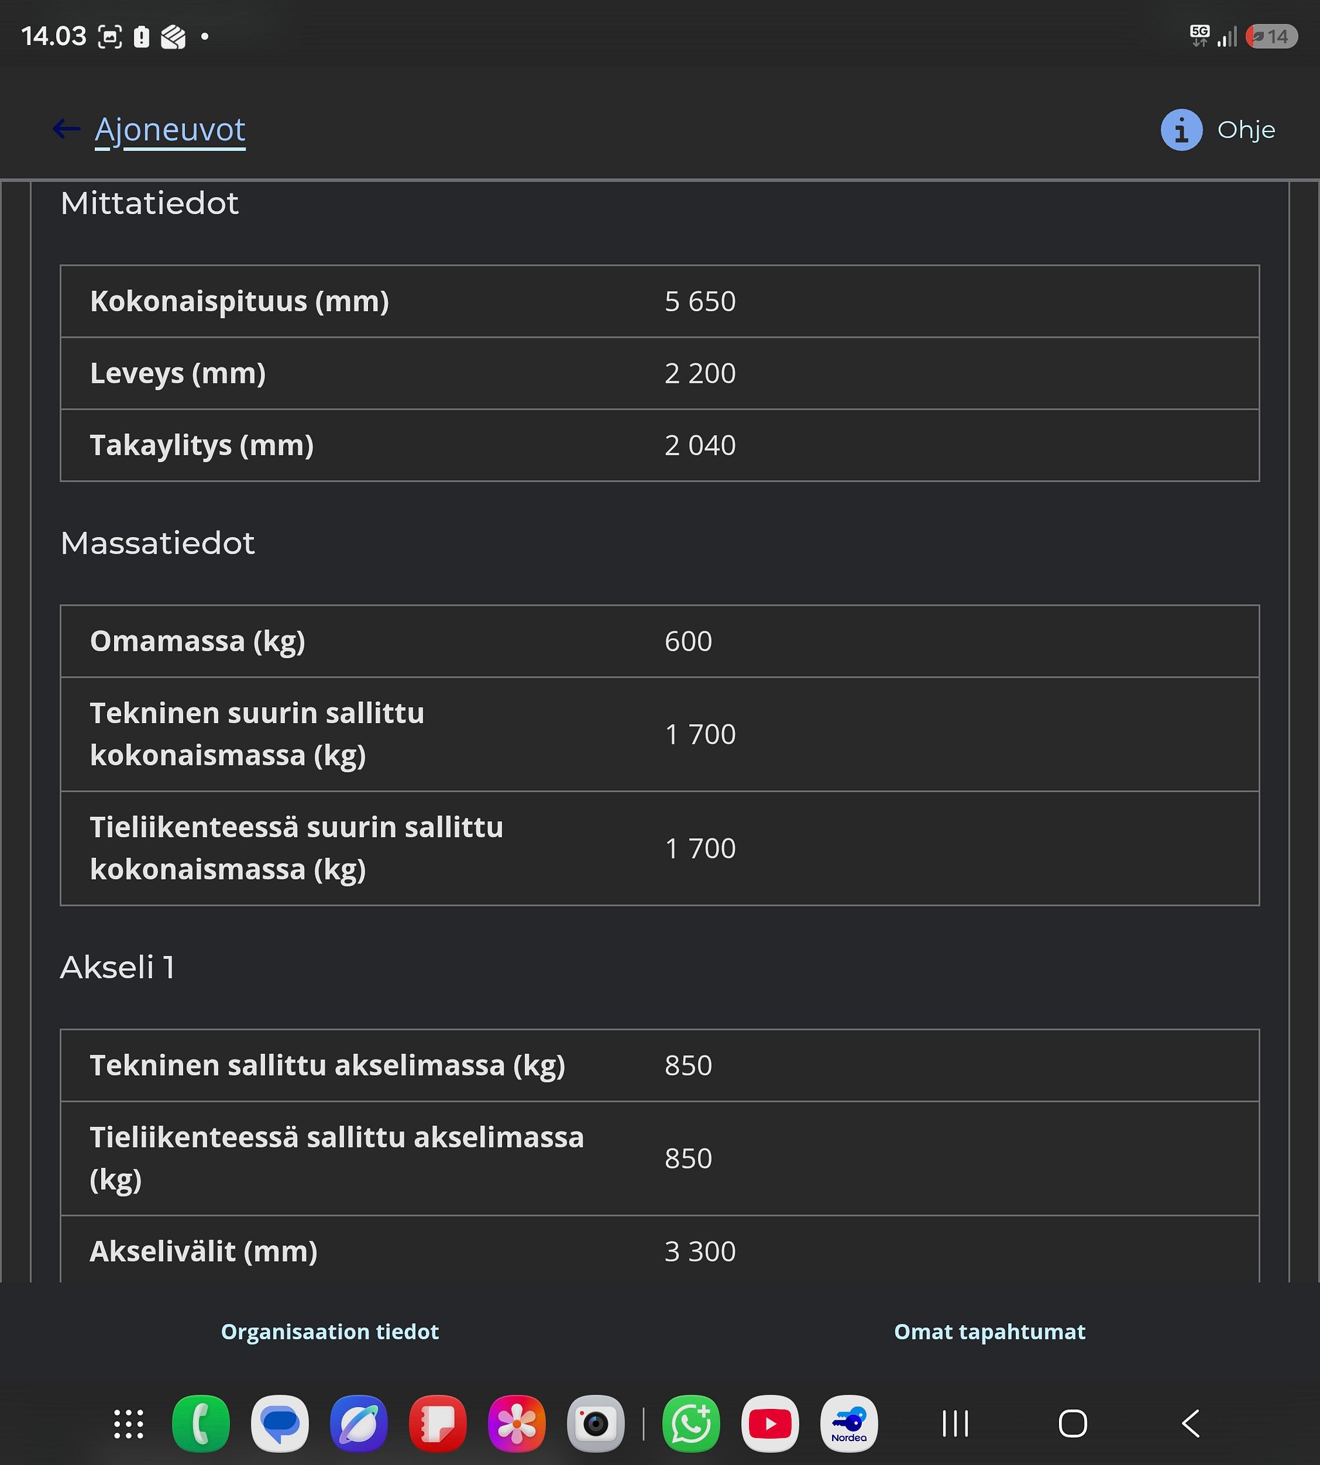Open the app drawer grid icon
Screen dimensions: 1320x1465
(x=129, y=1424)
